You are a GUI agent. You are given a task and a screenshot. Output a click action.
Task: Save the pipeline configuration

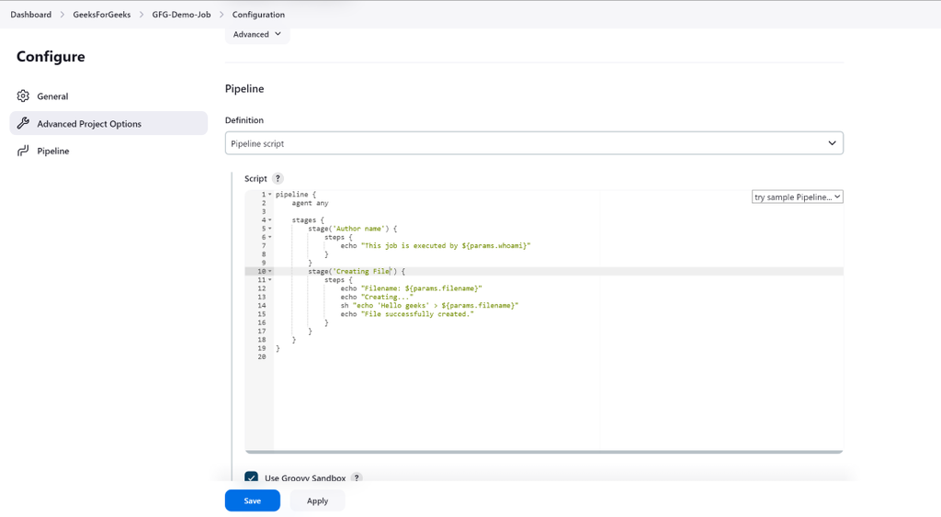[x=252, y=500]
